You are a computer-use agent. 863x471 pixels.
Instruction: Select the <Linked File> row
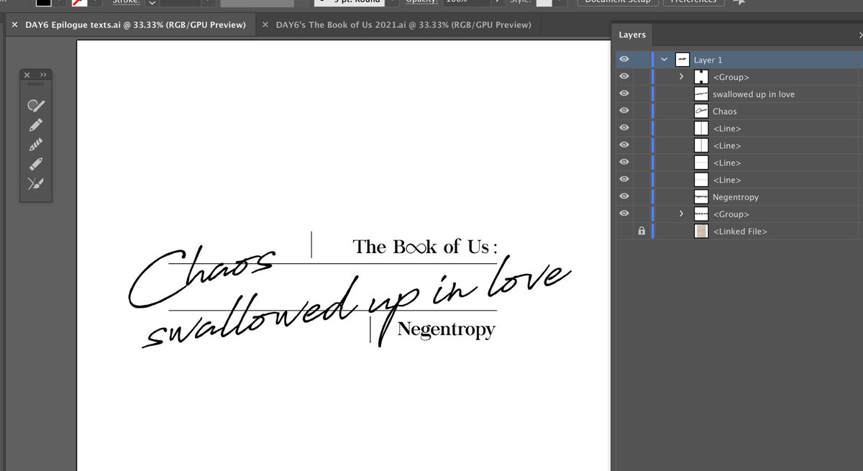coord(739,232)
